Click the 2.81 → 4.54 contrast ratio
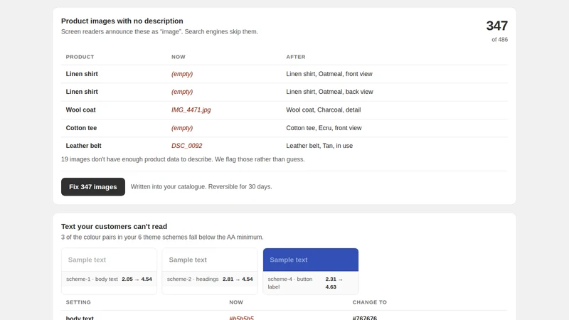 [238, 279]
